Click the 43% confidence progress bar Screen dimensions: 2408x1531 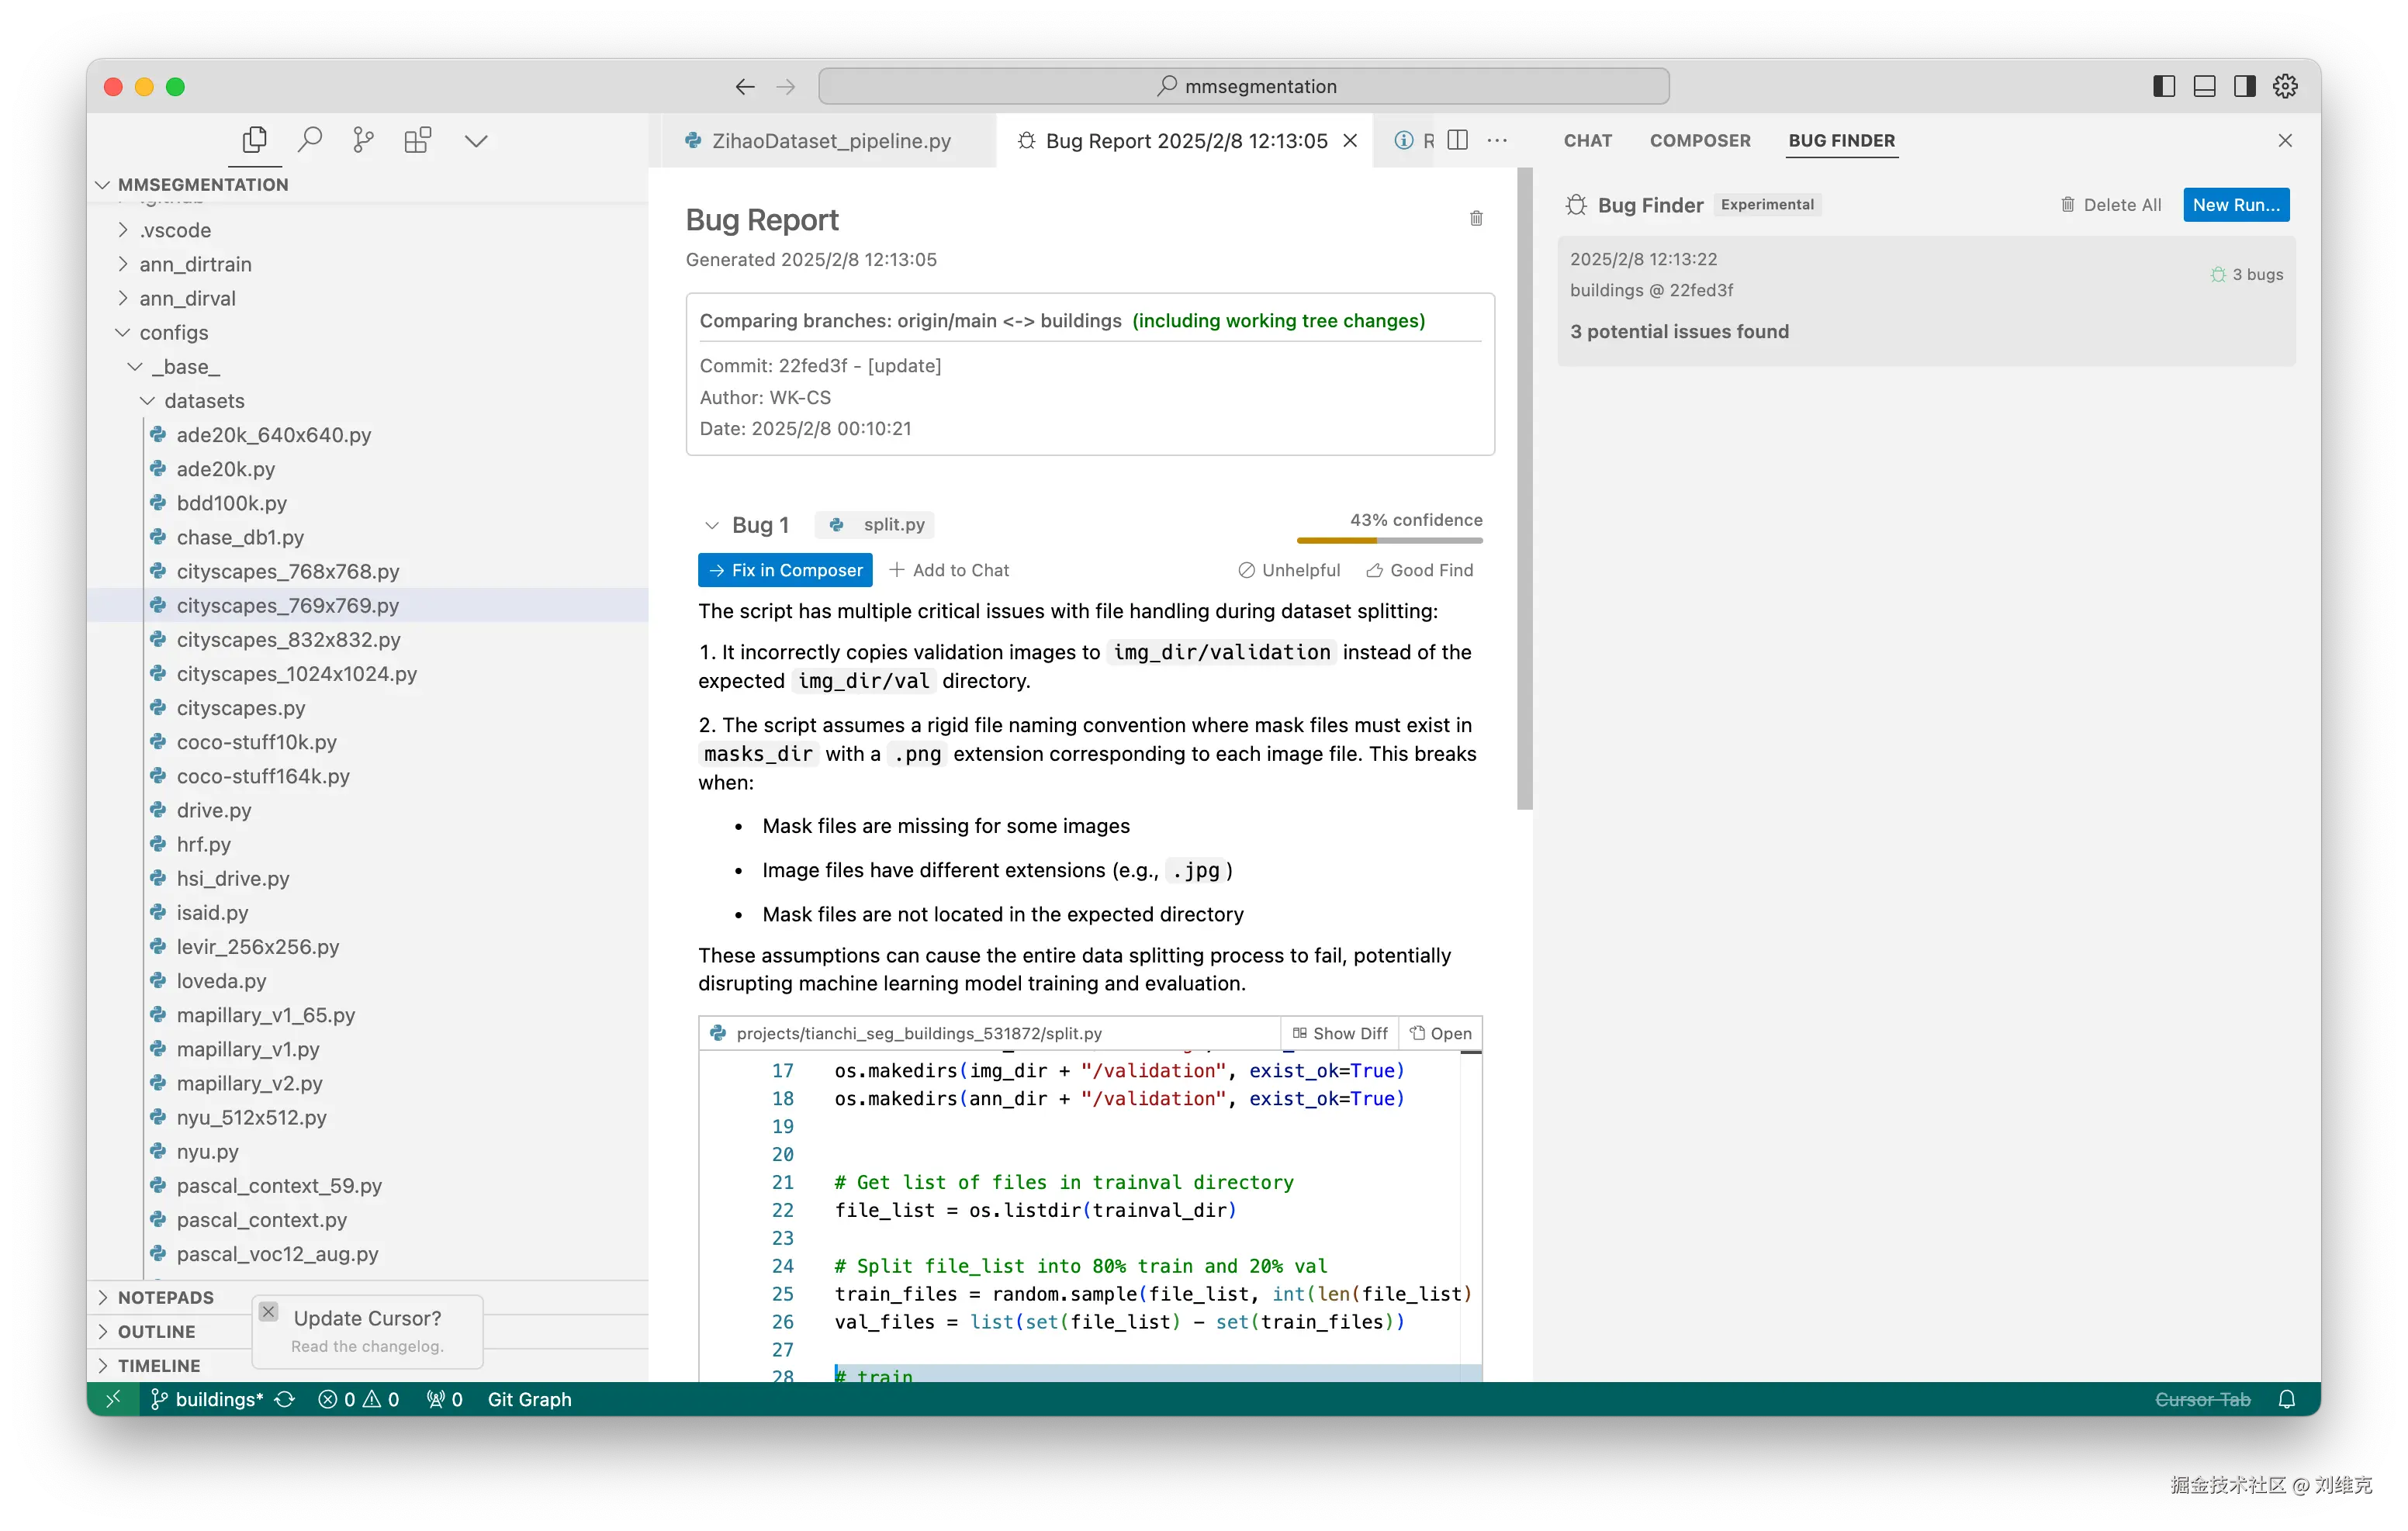coord(1389,540)
